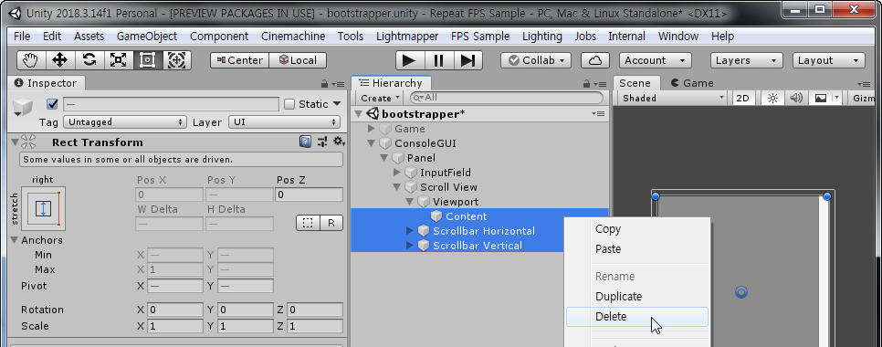Viewport: 882px width, 347px height.
Task: Open the Layers dropdown
Action: tap(746, 60)
